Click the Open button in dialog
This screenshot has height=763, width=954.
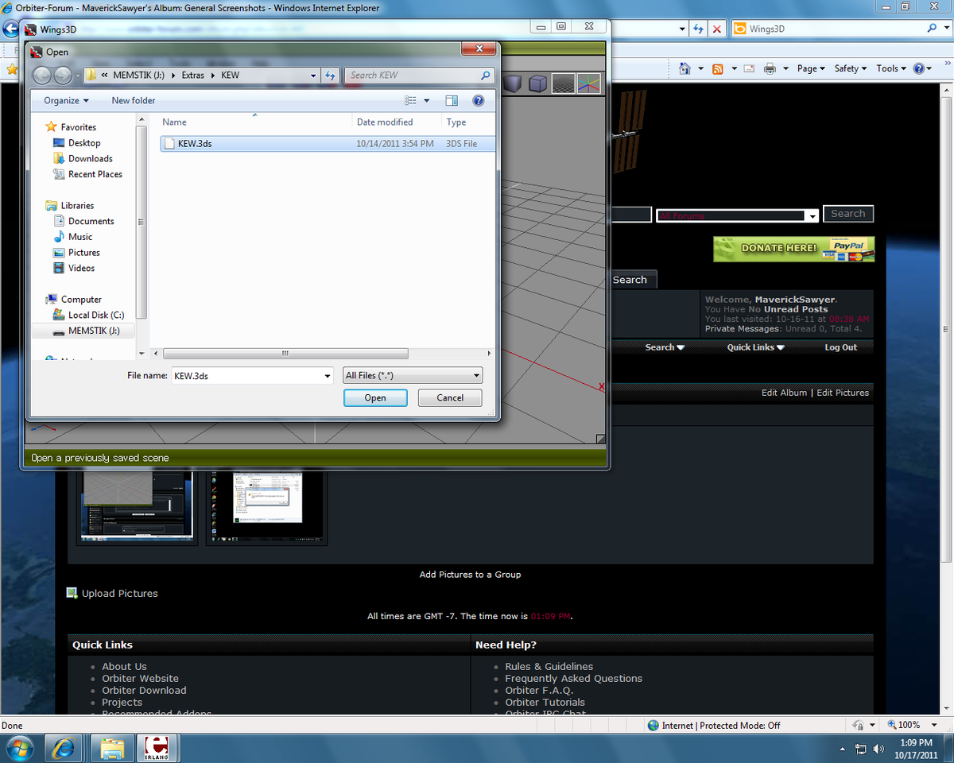point(375,398)
